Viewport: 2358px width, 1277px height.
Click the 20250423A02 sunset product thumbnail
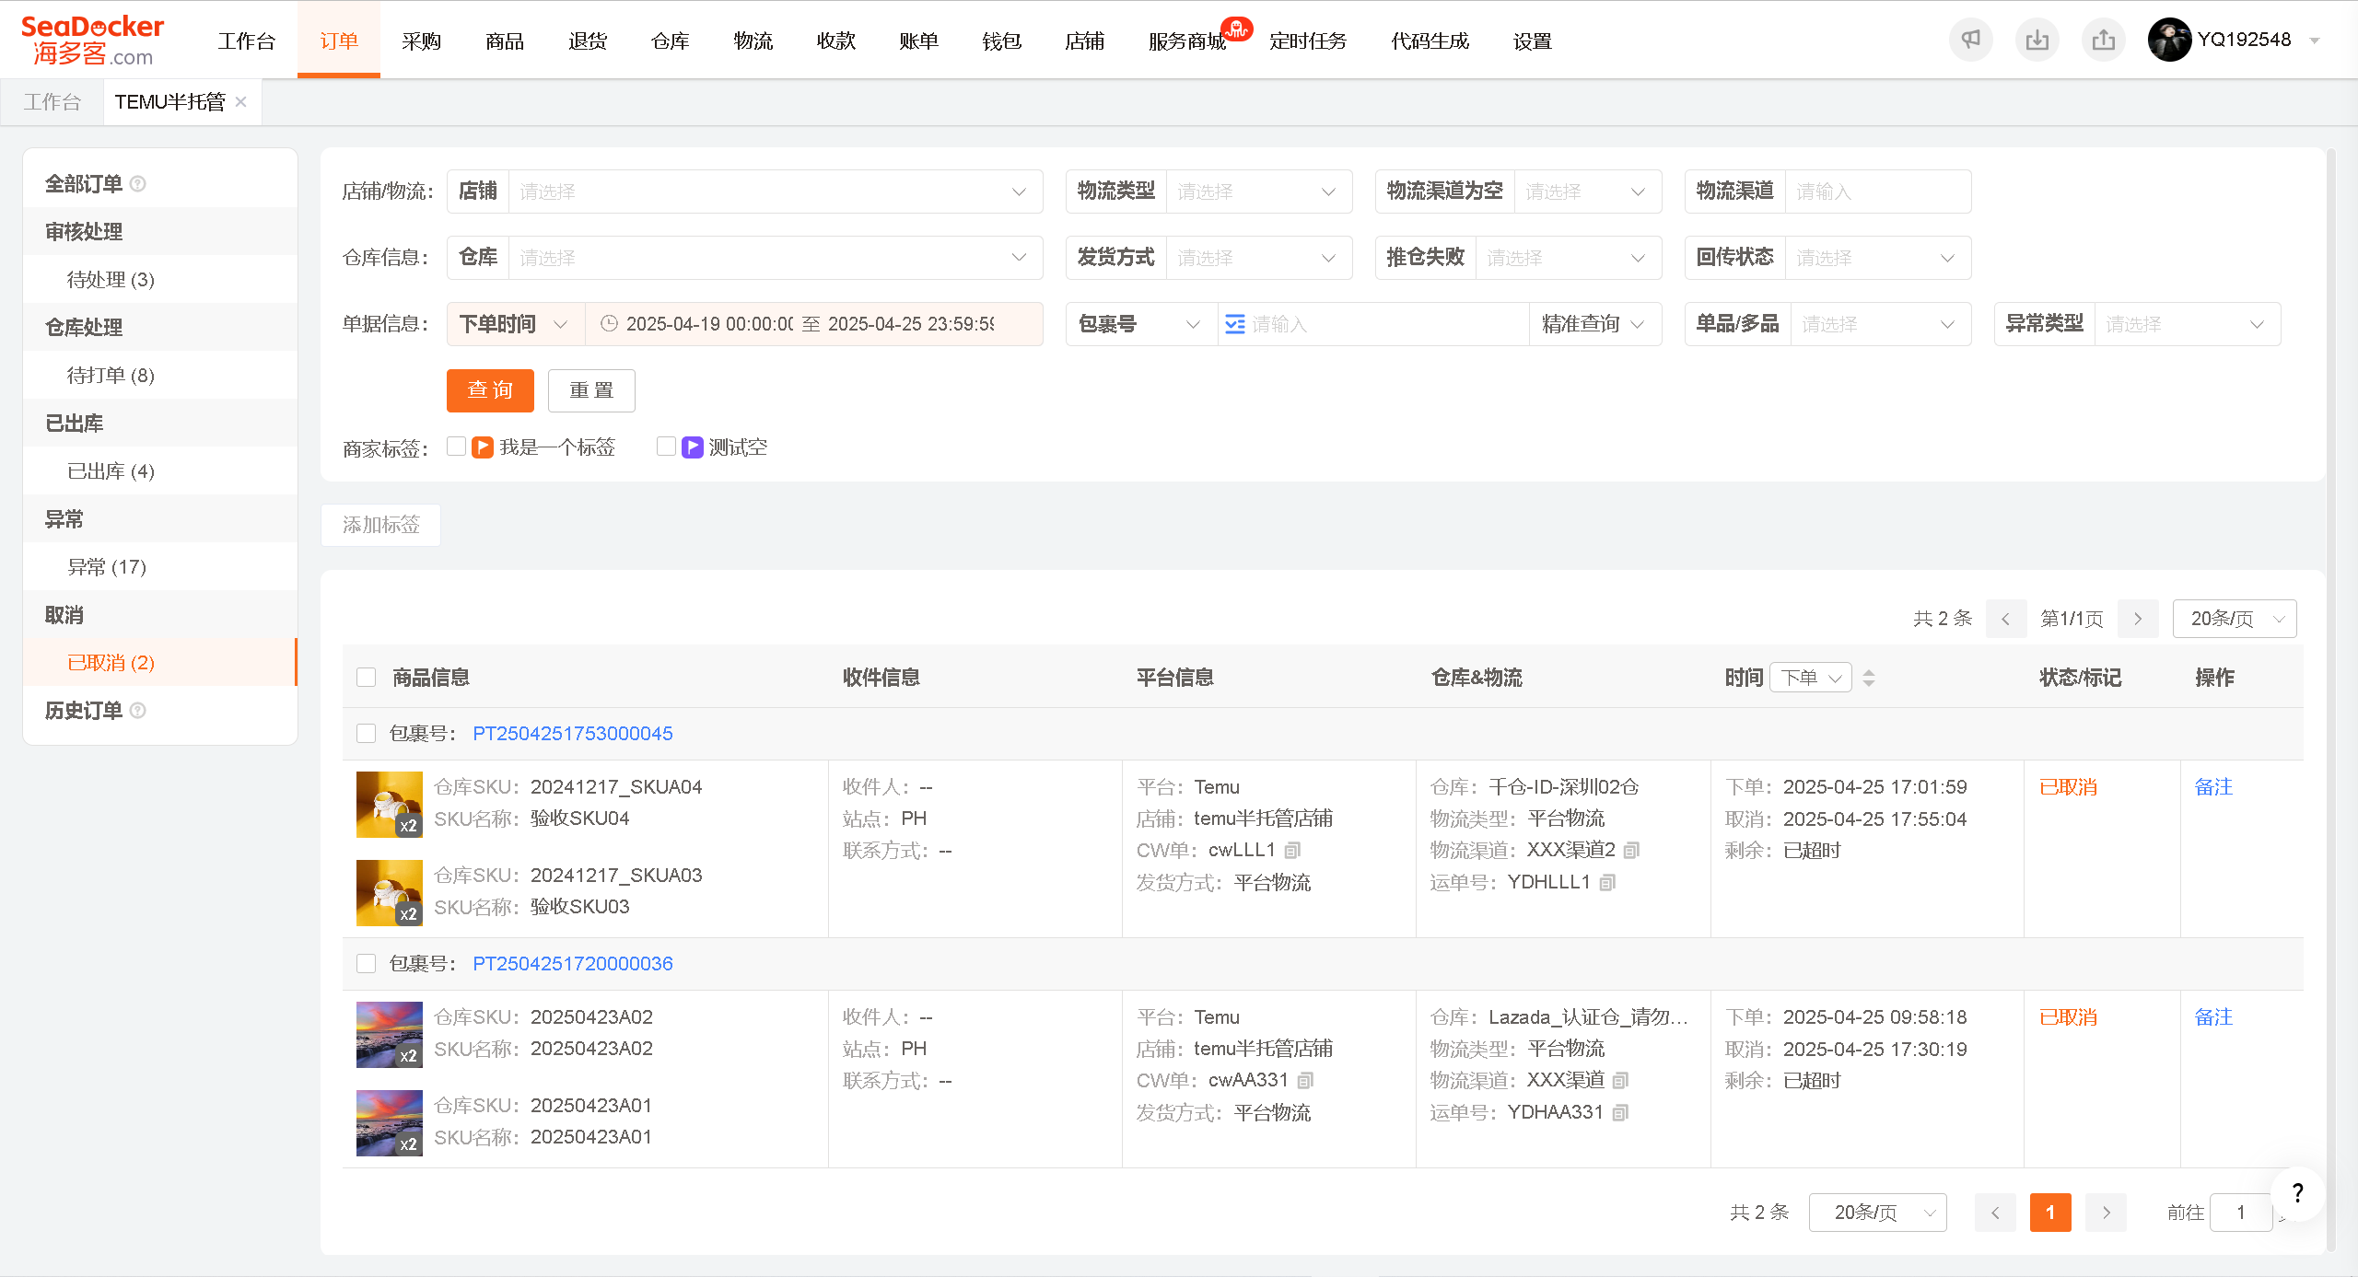pyautogui.click(x=390, y=1035)
